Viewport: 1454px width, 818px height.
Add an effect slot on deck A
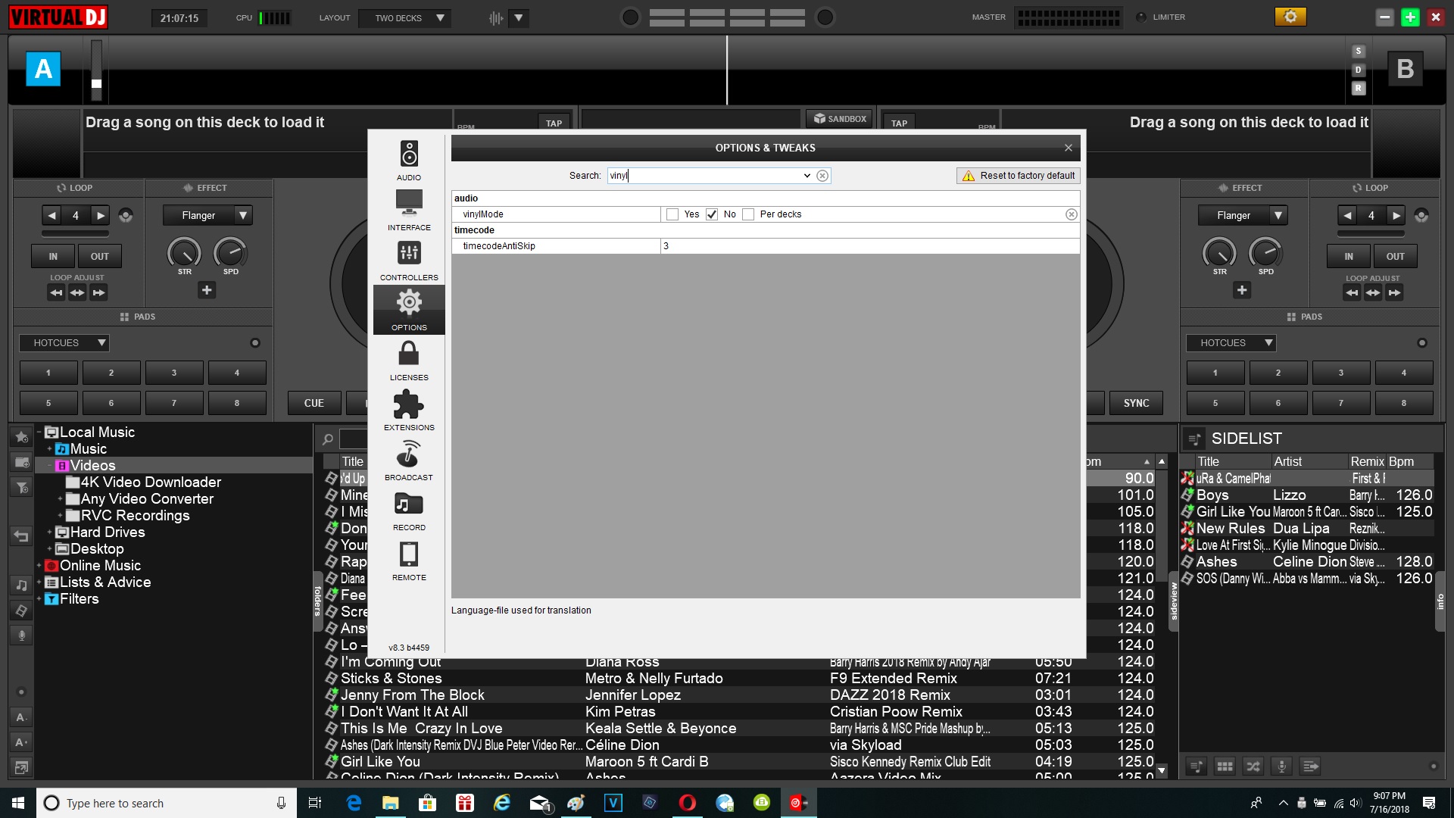[x=207, y=290]
